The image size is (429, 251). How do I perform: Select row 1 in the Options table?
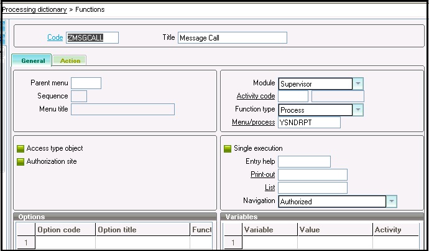tap(25, 242)
